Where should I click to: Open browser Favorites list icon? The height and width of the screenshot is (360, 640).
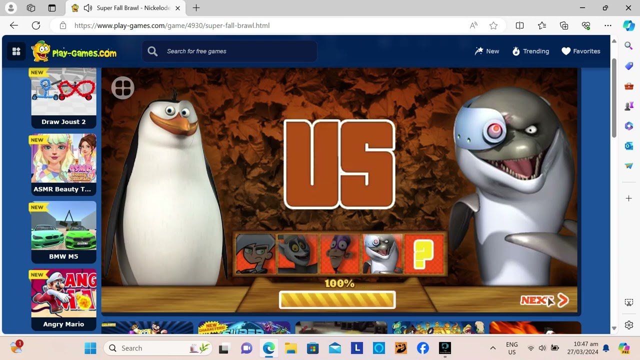pos(542,25)
